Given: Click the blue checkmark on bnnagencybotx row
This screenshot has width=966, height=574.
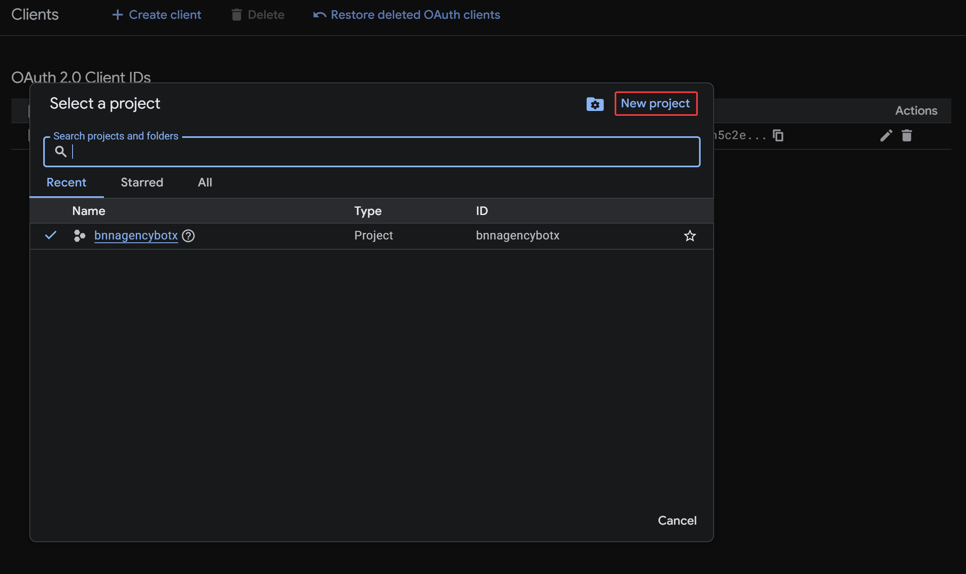Looking at the screenshot, I should point(51,235).
